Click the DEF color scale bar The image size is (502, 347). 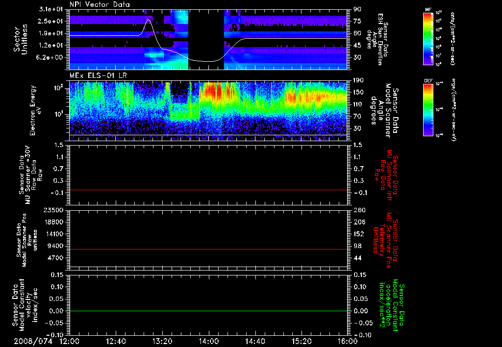click(x=428, y=110)
